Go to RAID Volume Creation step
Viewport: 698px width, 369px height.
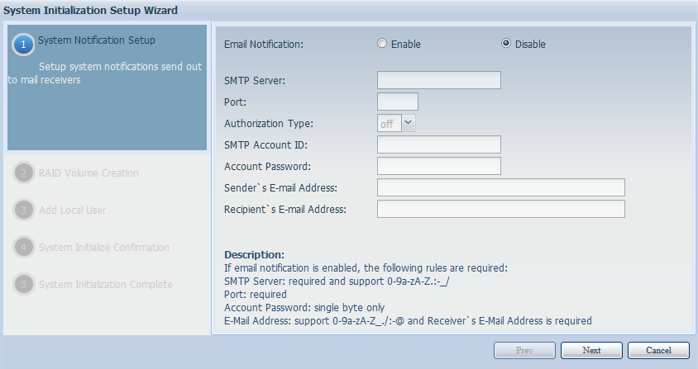88,173
